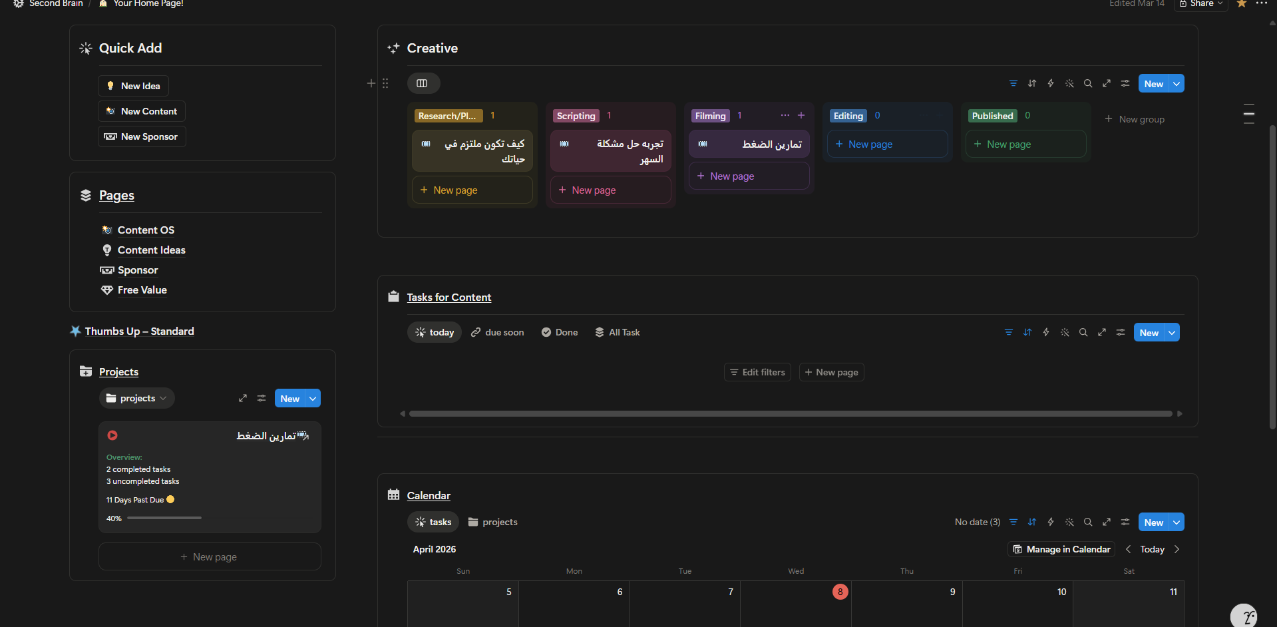
Task: Click the sort icon in Tasks for Content toolbar
Action: tap(1027, 332)
